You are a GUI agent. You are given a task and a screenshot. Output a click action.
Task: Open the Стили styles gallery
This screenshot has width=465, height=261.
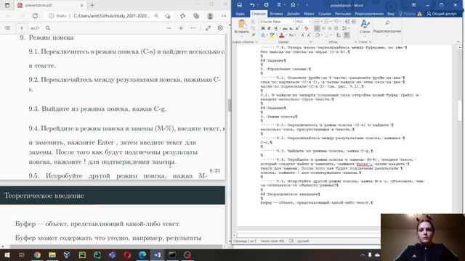point(365,27)
